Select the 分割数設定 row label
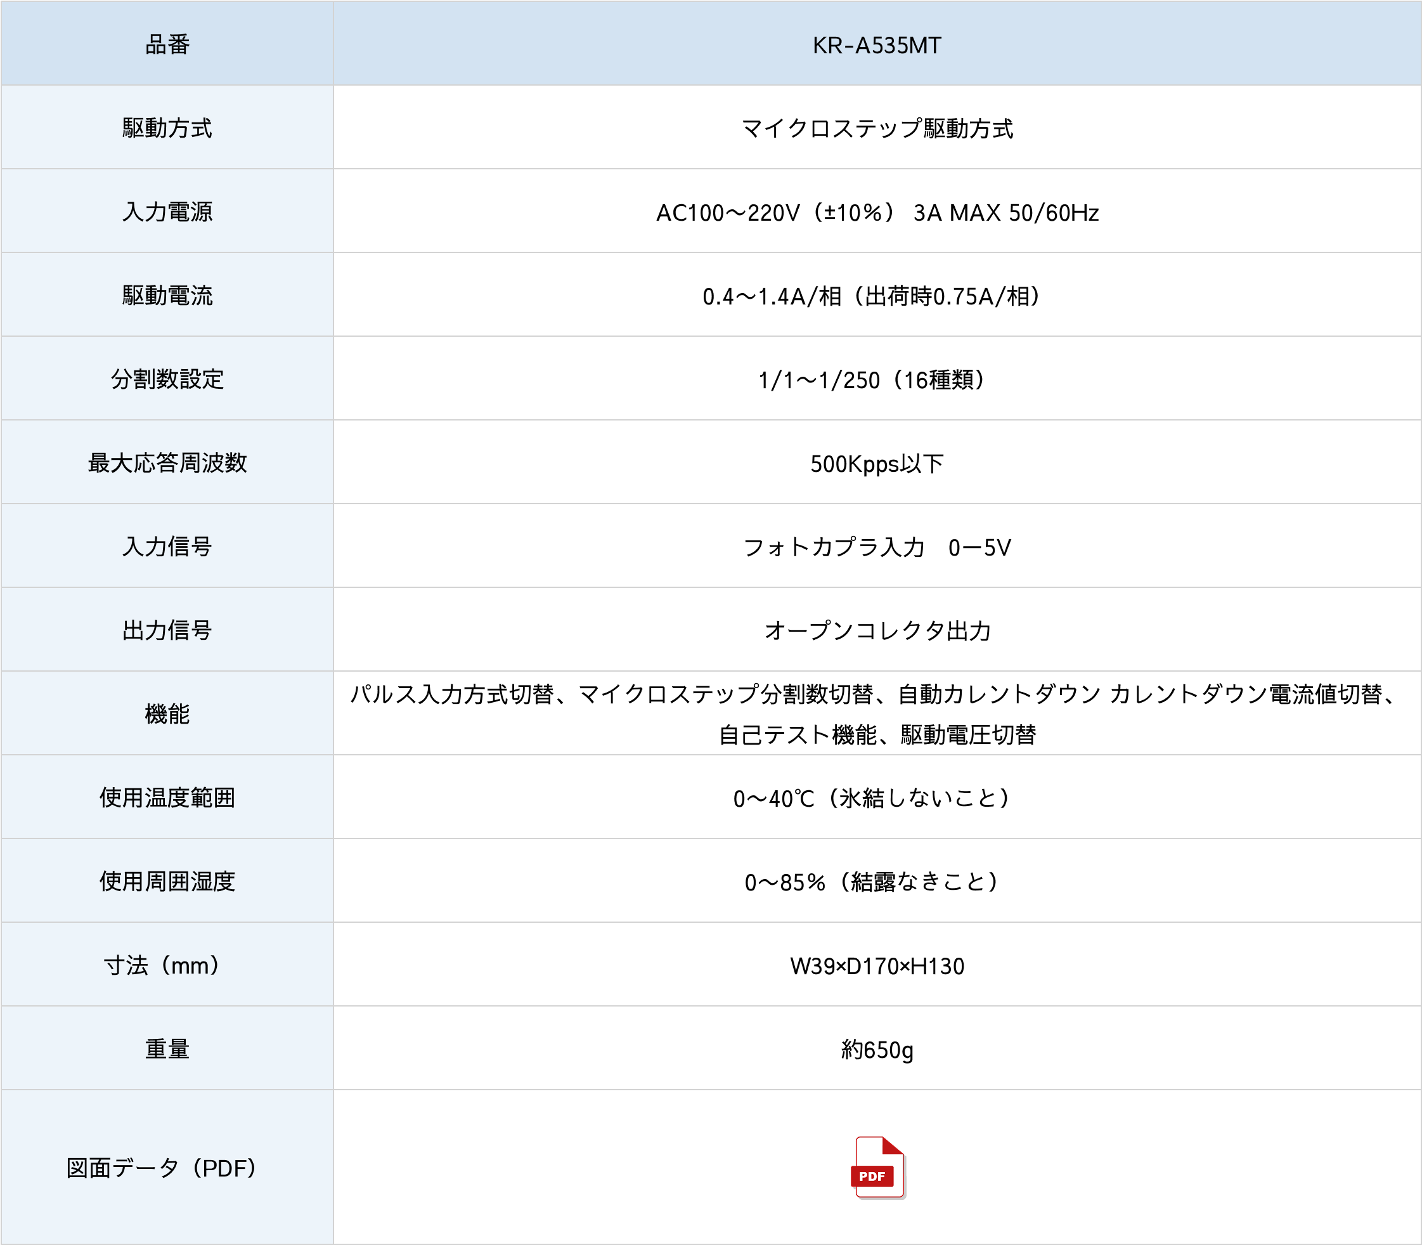This screenshot has height=1245, width=1422. click(x=167, y=379)
